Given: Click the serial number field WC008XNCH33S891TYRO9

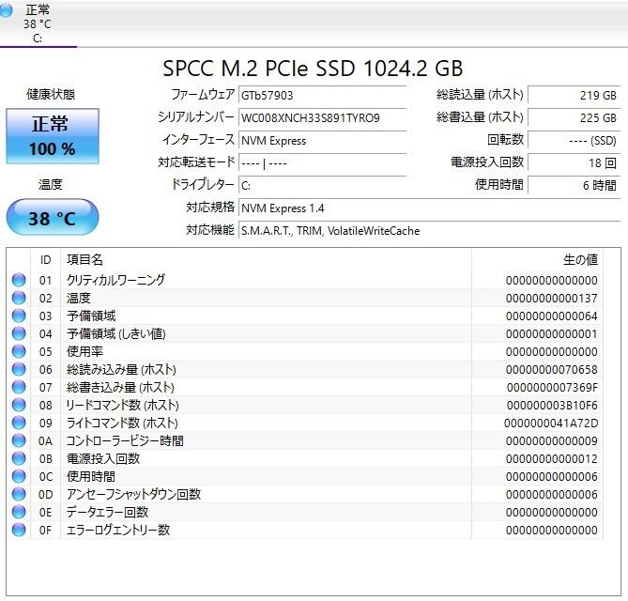Looking at the screenshot, I should tap(322, 118).
